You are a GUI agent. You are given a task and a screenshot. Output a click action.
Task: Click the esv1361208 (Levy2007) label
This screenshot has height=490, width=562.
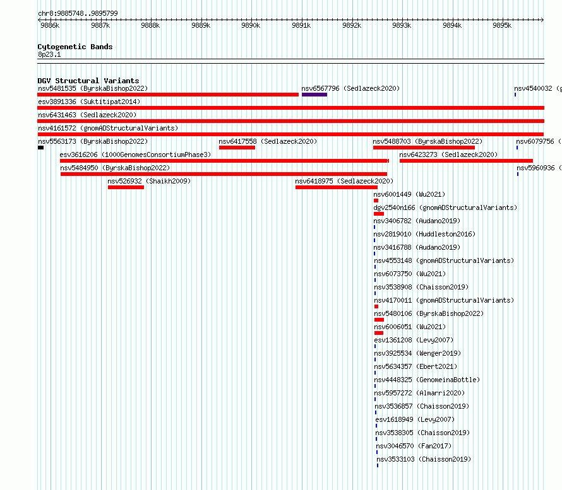(x=414, y=340)
